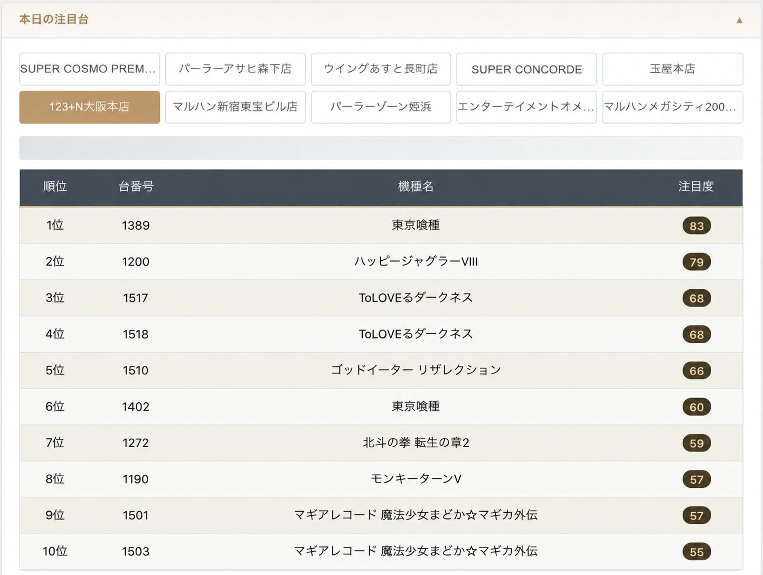Select the パーラーアサヒ森下店 store tab
This screenshot has width=763, height=575.
pos(235,69)
